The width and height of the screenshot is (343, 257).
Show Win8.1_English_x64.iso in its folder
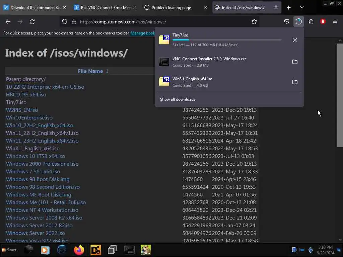pos(295,82)
